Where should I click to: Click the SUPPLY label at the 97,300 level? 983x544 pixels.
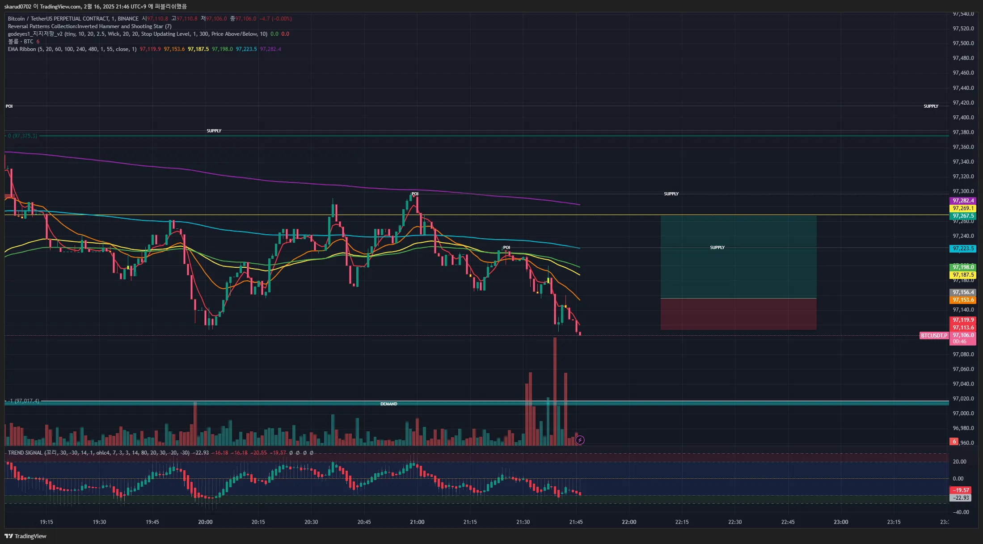point(671,194)
